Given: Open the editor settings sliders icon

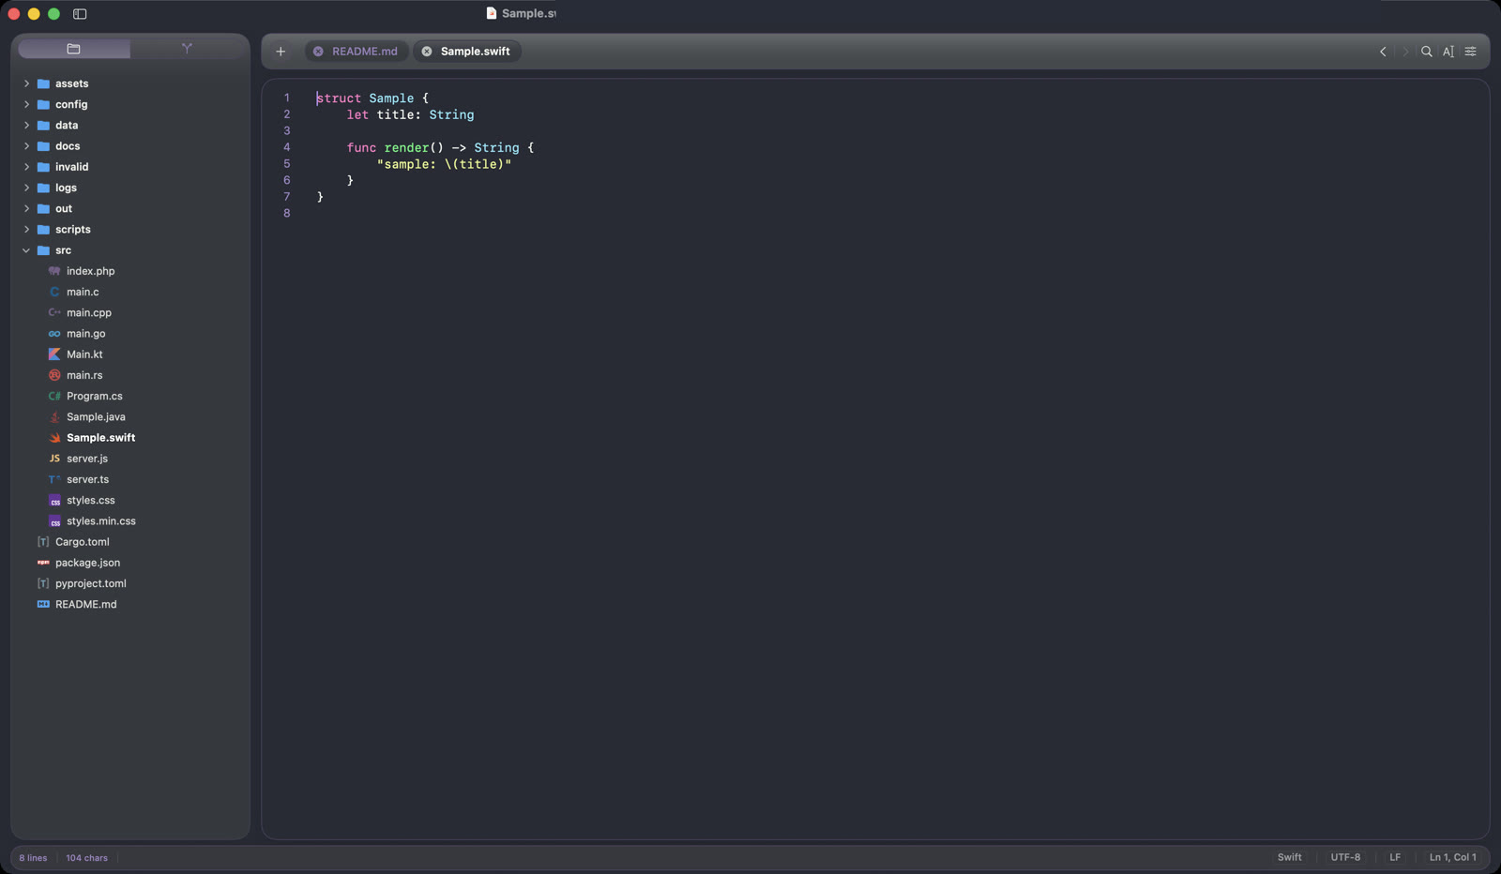Looking at the screenshot, I should 1471,52.
